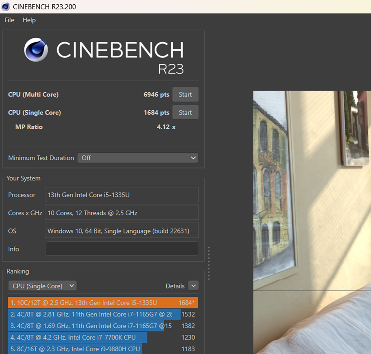Click the Info text field
Screen dimensions: 371x354
(122, 249)
